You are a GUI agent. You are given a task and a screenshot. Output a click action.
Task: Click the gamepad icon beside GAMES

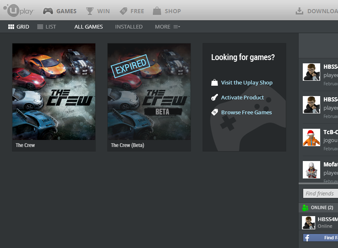tap(48, 11)
